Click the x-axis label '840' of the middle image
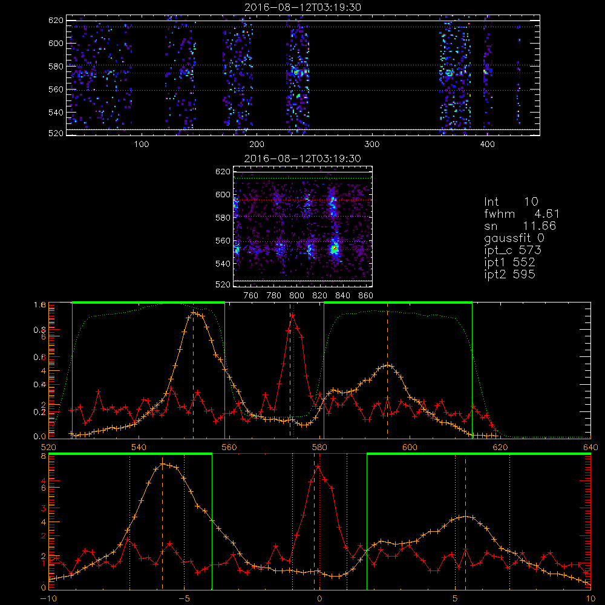This screenshot has height=605, width=605. coord(342,296)
